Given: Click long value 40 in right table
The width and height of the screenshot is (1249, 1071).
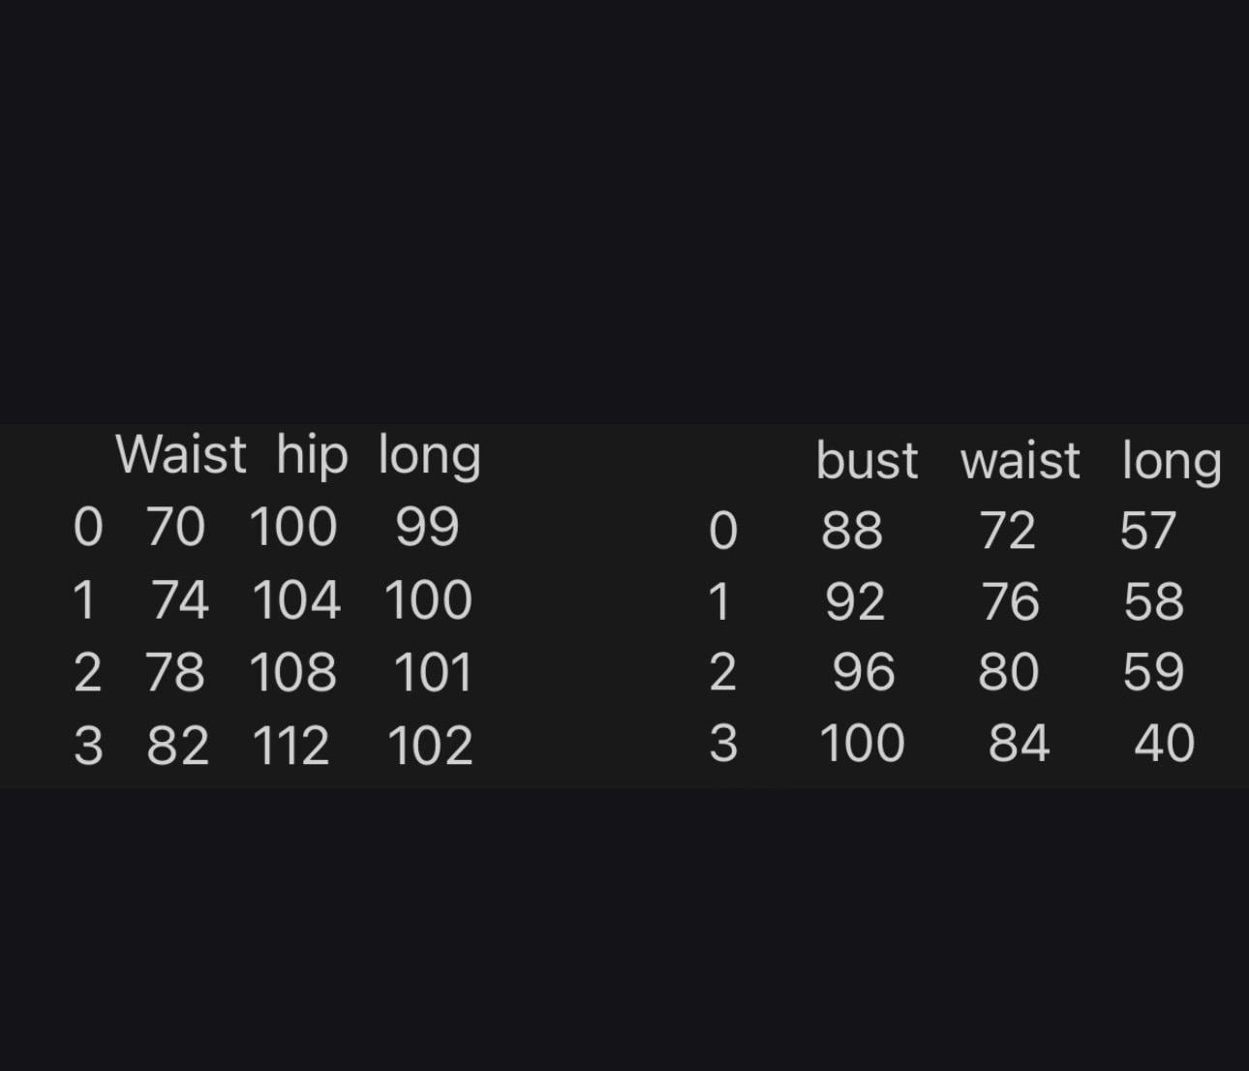Looking at the screenshot, I should pyautogui.click(x=1165, y=744).
